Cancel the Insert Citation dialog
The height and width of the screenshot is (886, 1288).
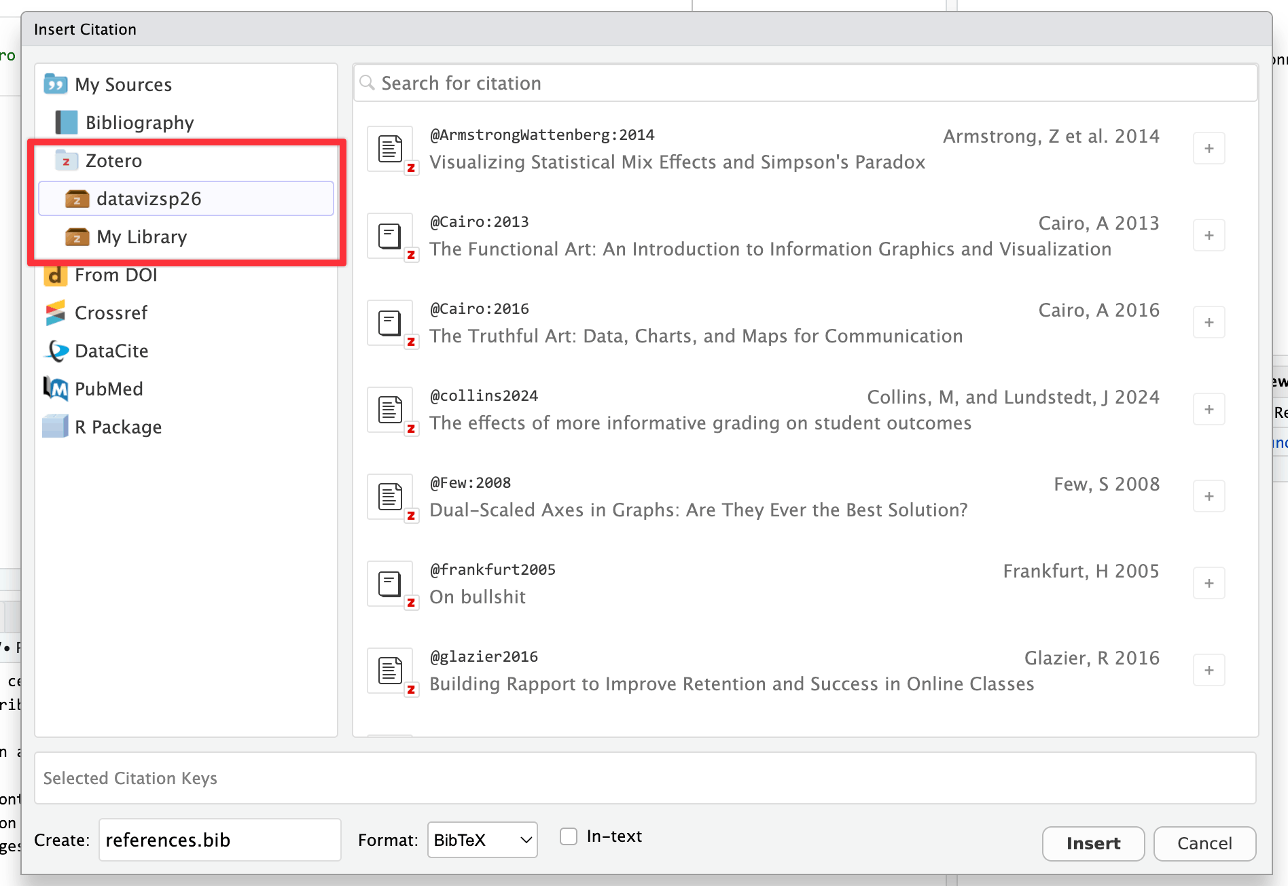point(1204,843)
